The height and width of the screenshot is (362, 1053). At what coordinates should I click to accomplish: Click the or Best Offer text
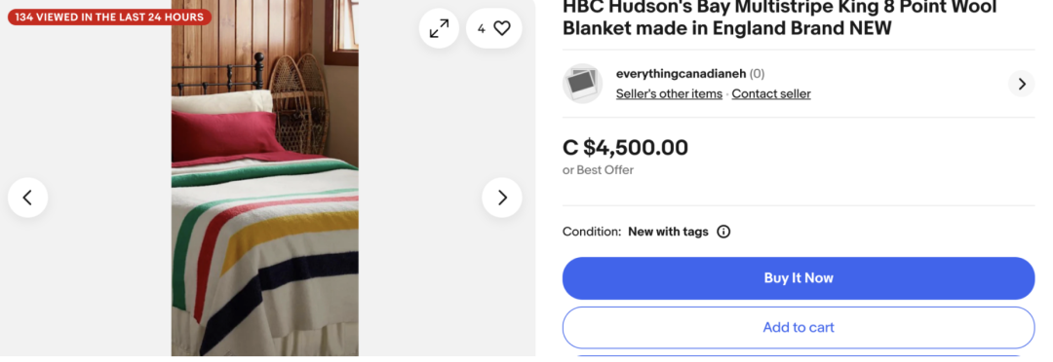[x=599, y=170]
